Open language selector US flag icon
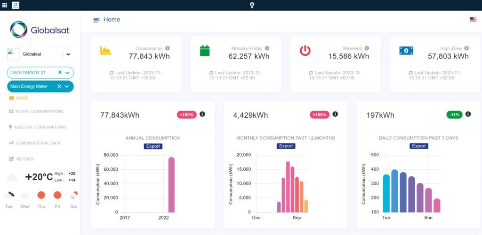 [x=473, y=20]
